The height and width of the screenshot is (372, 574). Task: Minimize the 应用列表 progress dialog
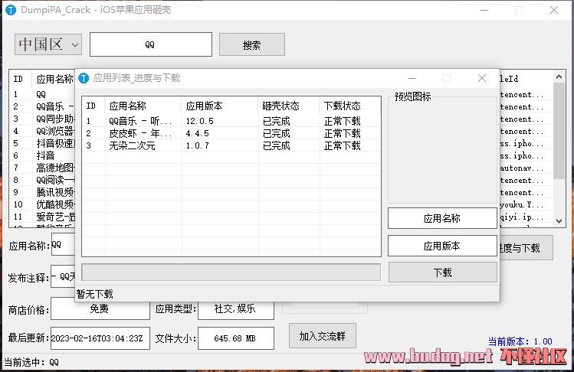(x=412, y=78)
